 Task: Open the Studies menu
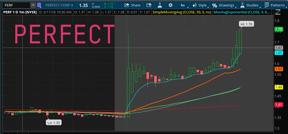pyautogui.click(x=250, y=5)
